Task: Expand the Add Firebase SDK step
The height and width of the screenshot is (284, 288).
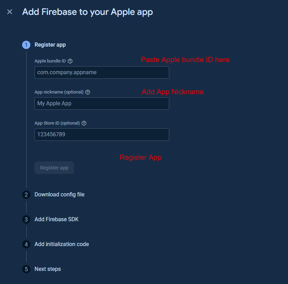Action: tap(57, 219)
